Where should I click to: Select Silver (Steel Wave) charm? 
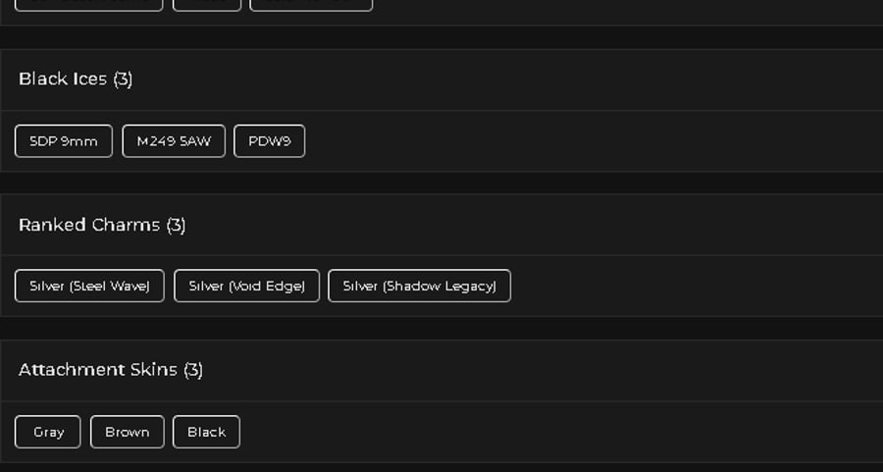pos(89,286)
